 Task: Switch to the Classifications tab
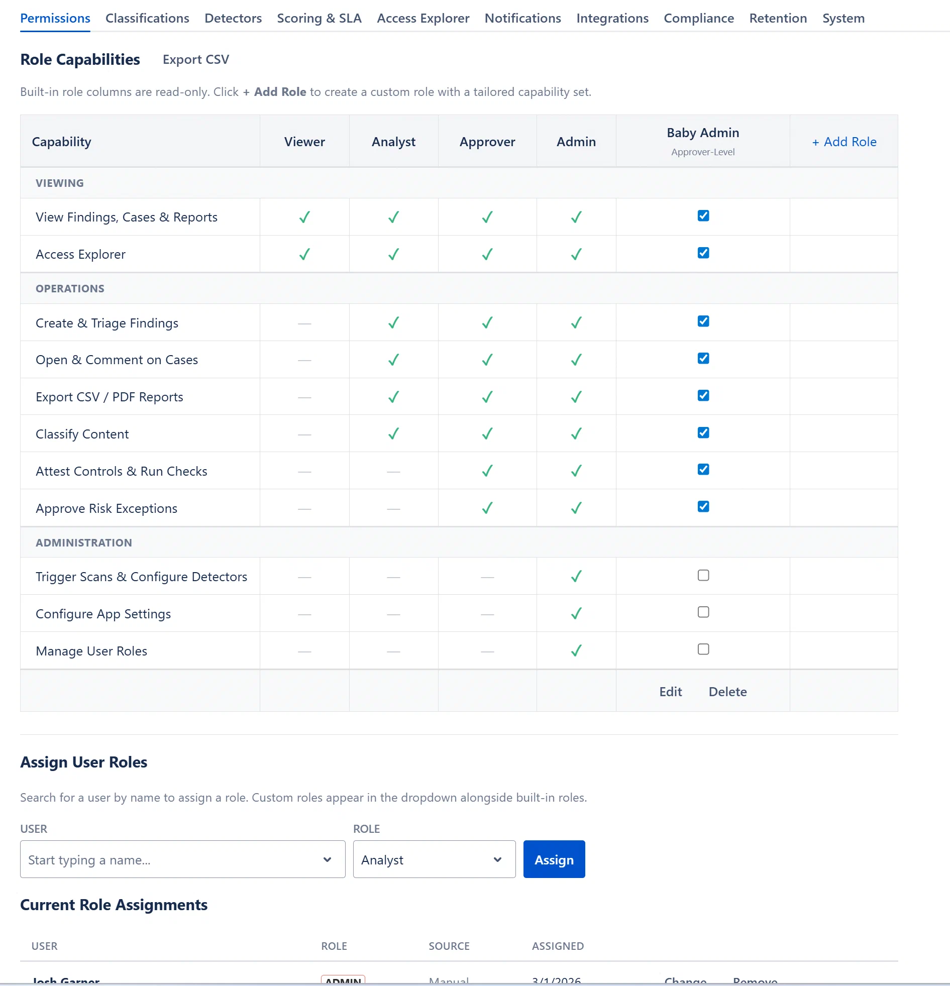point(147,18)
